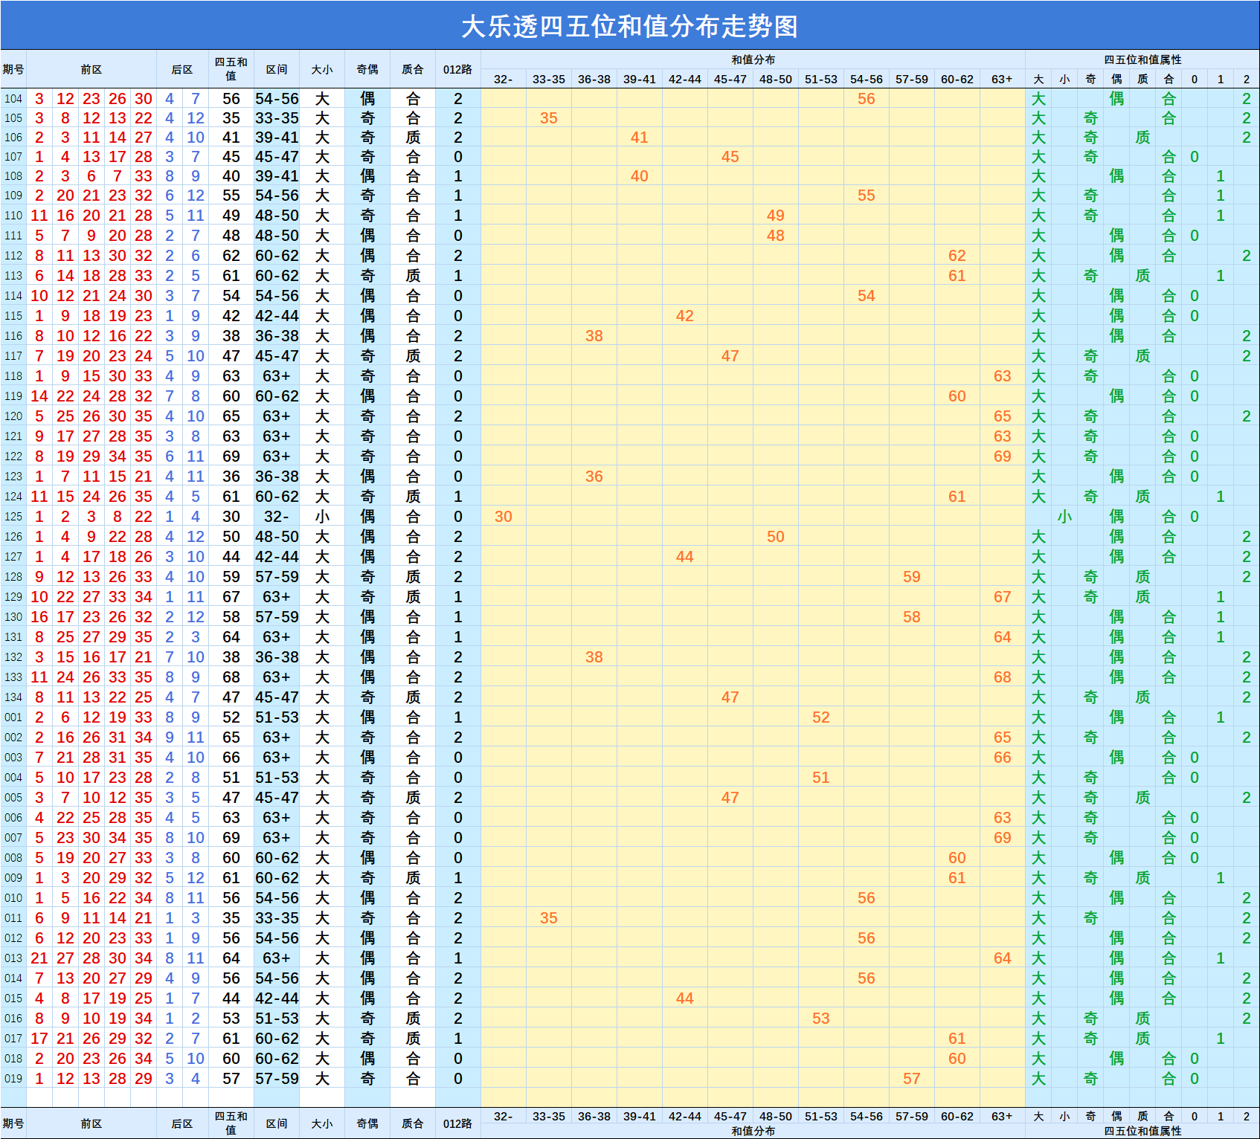Click orange 53 in row 016 distribution
This screenshot has height=1139, width=1260.
[821, 1018]
